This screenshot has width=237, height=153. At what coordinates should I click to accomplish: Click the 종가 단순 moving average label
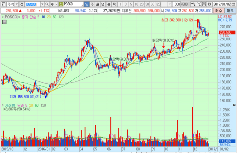(x=29, y=17)
